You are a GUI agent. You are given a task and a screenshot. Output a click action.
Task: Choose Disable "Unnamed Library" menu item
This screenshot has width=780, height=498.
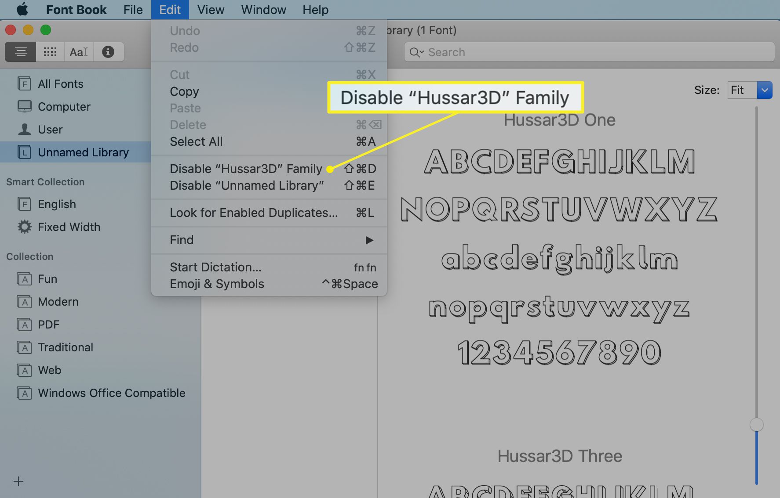tap(269, 185)
